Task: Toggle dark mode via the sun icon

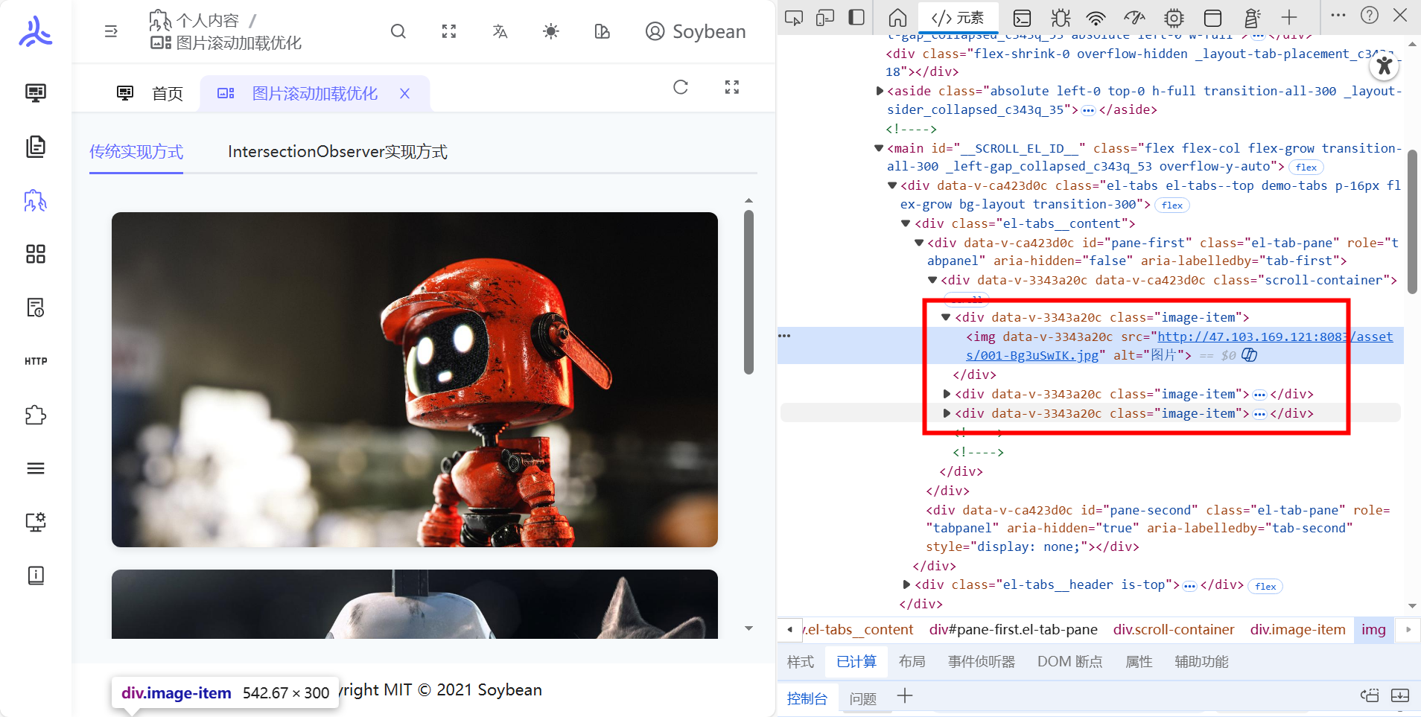Action: [x=550, y=31]
